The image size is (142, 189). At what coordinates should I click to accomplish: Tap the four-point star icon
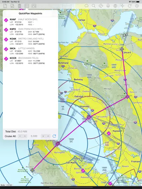(x=122, y=6)
